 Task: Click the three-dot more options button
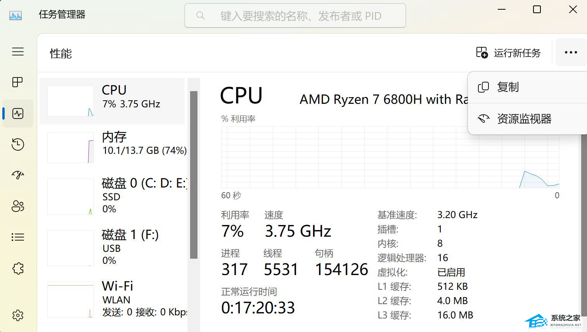pos(571,52)
